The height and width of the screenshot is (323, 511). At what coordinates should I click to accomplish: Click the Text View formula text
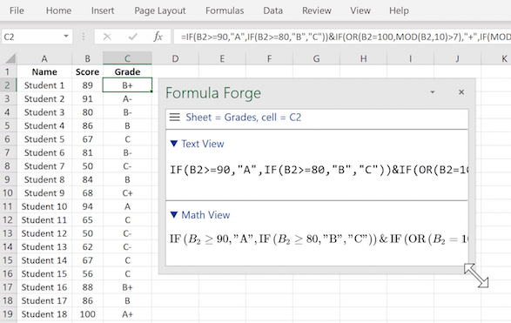pyautogui.click(x=319, y=170)
